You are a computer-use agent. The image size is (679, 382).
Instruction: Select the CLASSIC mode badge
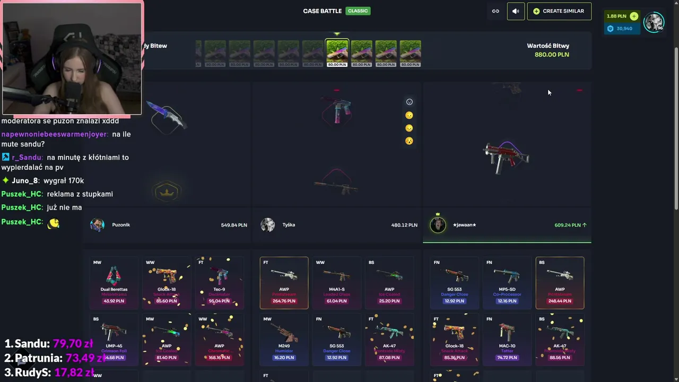tap(358, 11)
